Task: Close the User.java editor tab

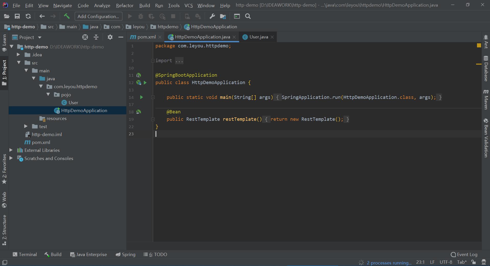Action: [x=272, y=37]
